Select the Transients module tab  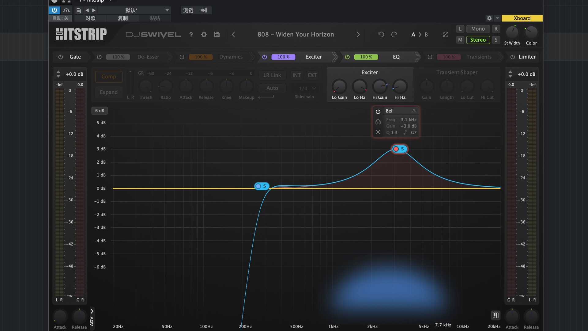[x=479, y=57]
